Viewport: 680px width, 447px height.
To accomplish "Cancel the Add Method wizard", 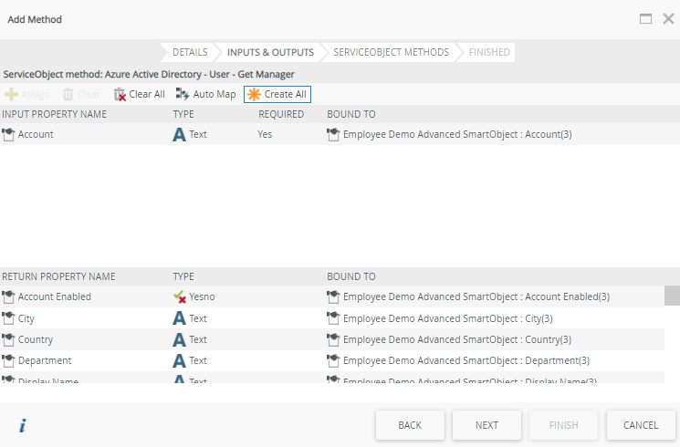I will pyautogui.click(x=641, y=425).
